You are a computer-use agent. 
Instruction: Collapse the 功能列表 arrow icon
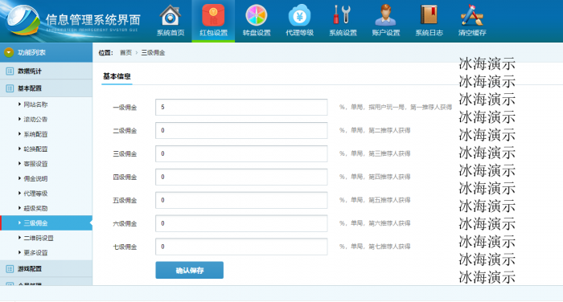9,52
